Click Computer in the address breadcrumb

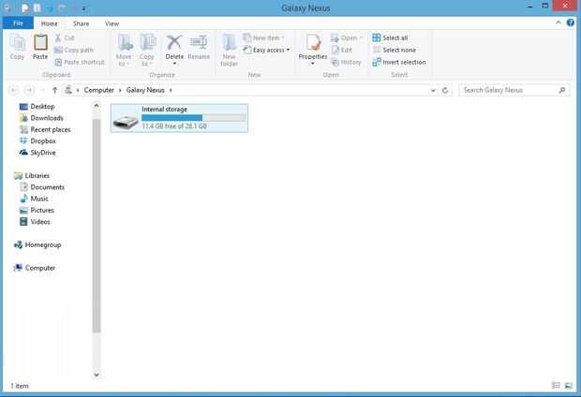99,91
